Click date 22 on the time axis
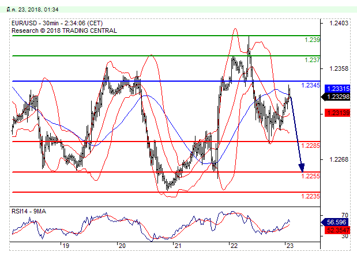 point(234,246)
